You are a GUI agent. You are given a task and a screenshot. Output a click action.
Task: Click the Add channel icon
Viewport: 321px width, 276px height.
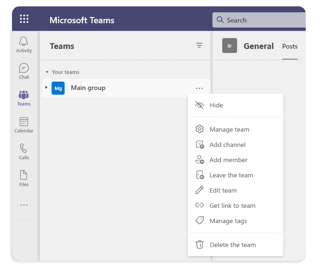(200, 145)
